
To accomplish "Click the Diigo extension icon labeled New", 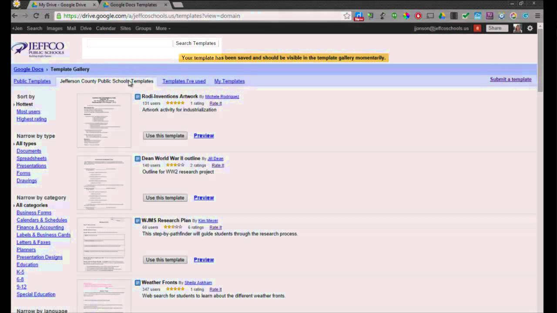I will coord(359,16).
